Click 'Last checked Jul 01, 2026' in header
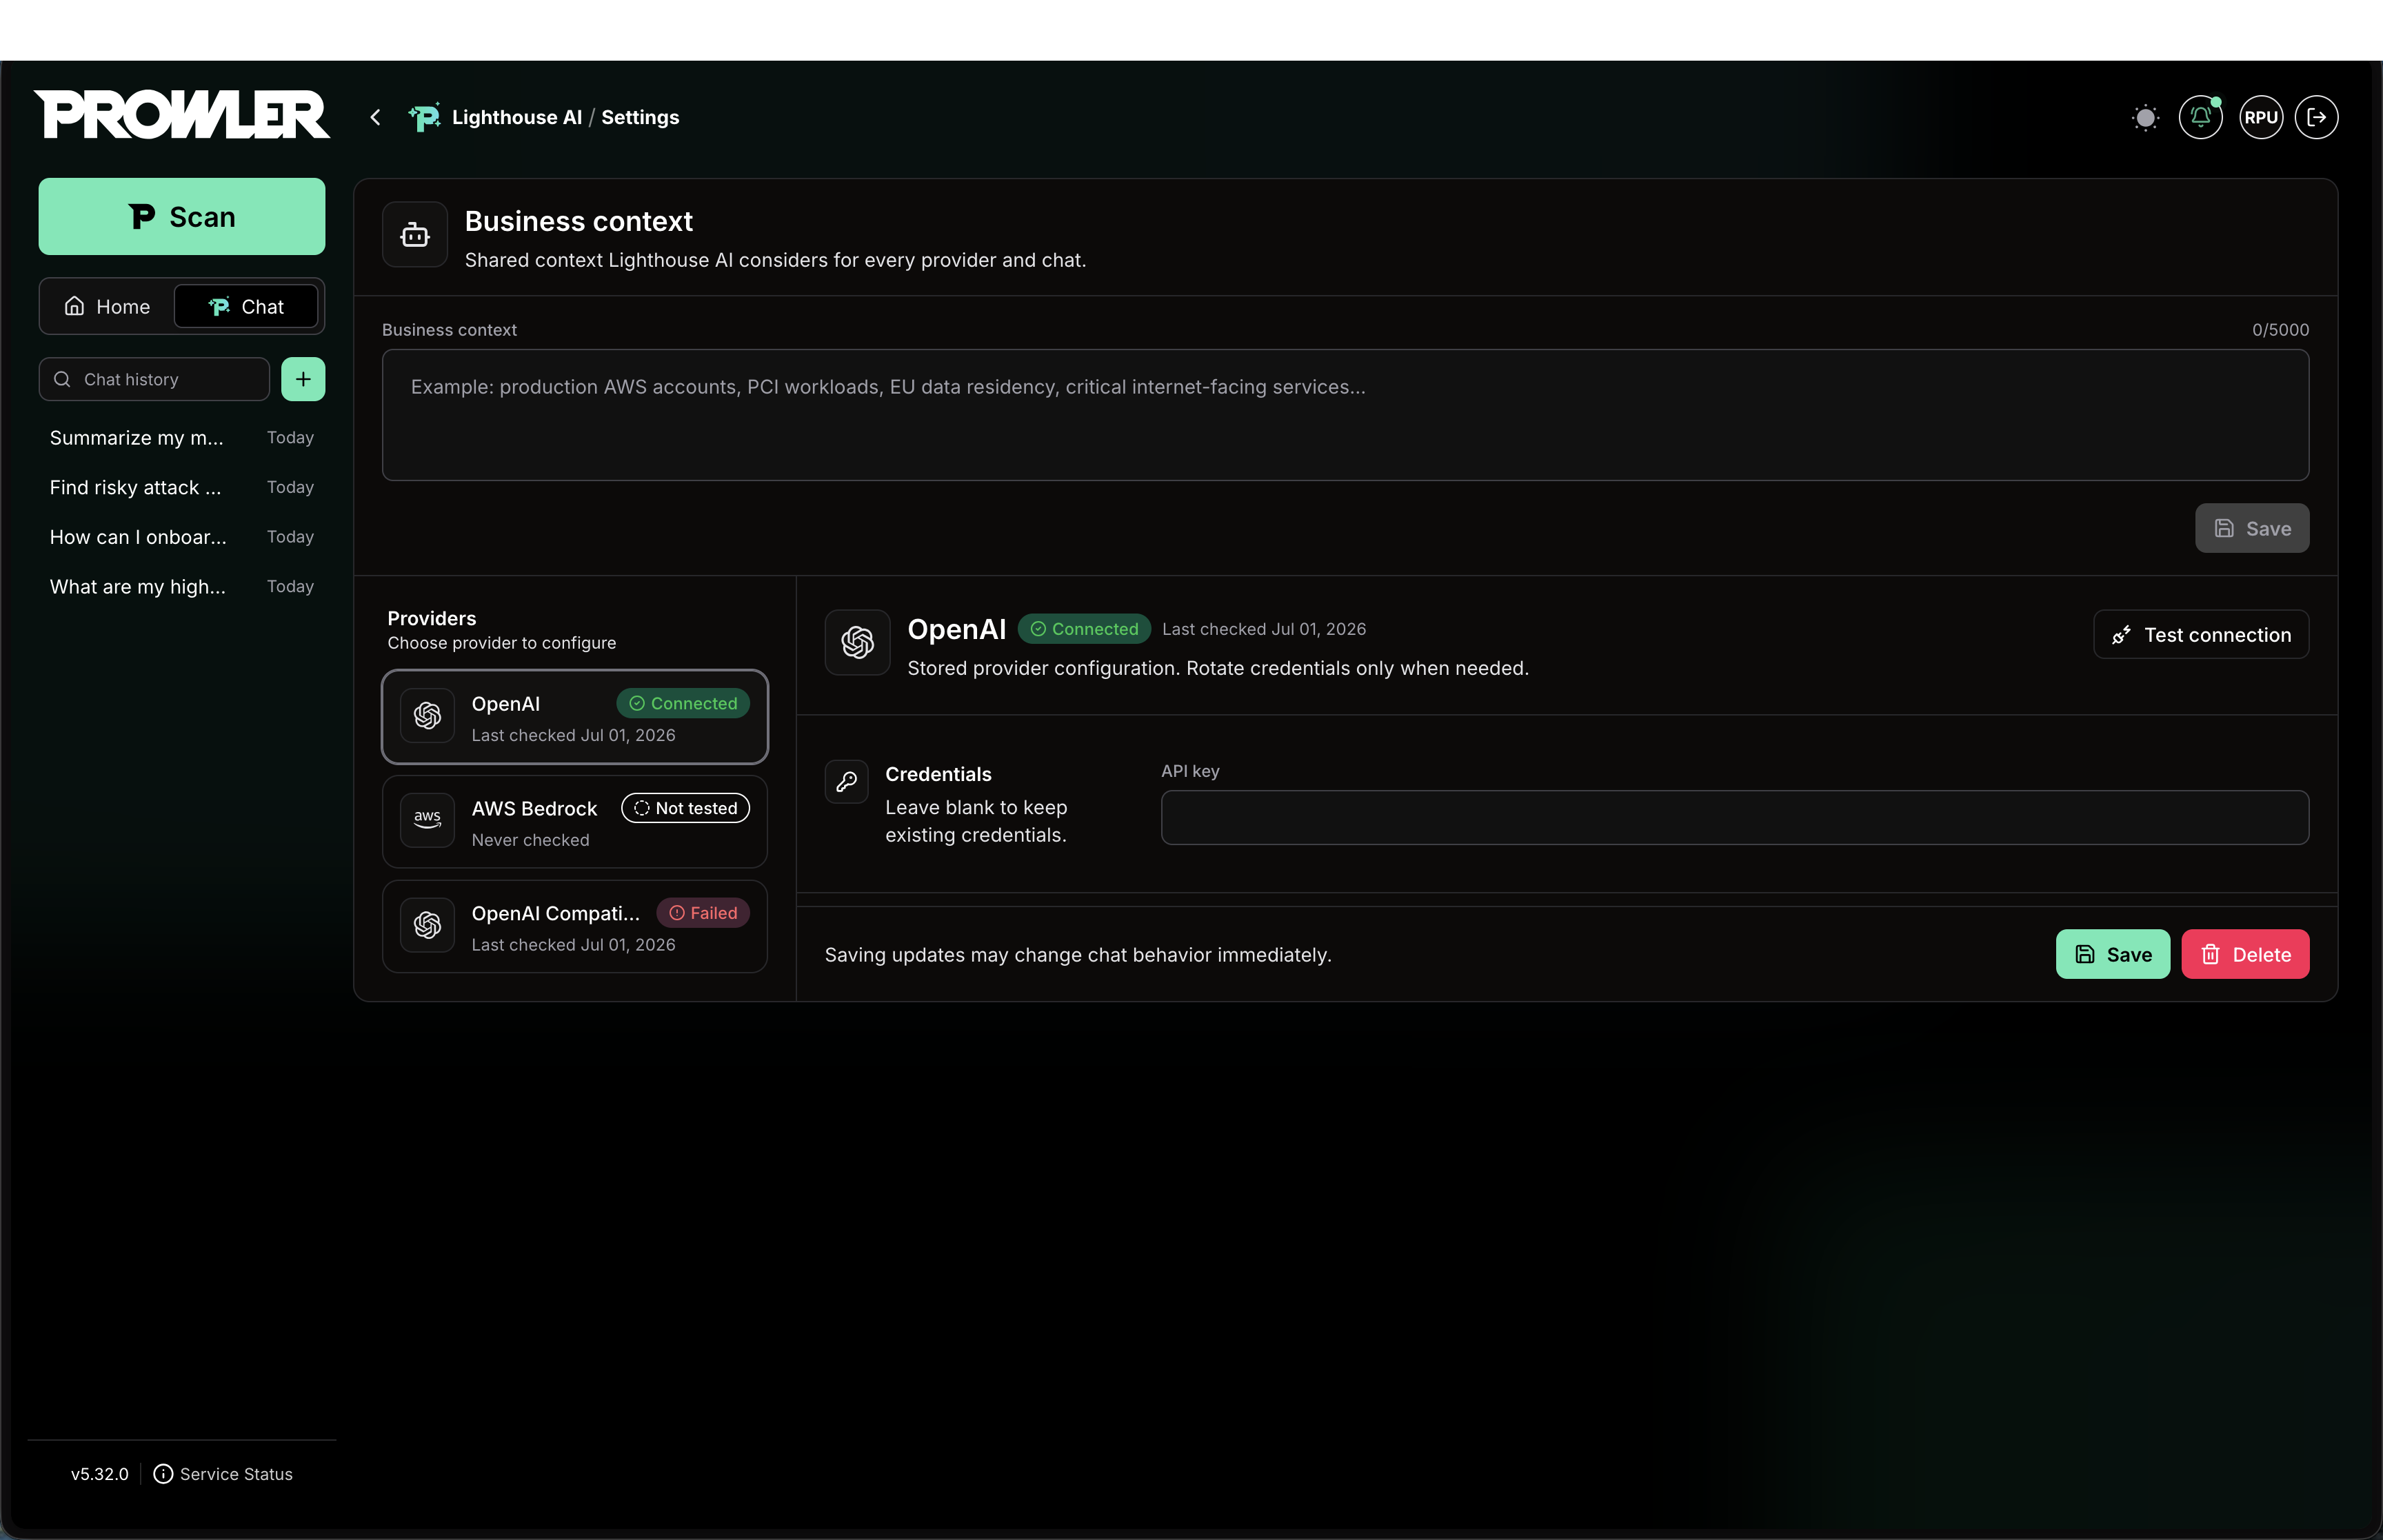The image size is (2383, 1540). (x=1264, y=629)
